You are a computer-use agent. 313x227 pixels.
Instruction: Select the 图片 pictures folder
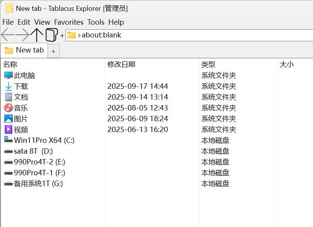point(20,119)
